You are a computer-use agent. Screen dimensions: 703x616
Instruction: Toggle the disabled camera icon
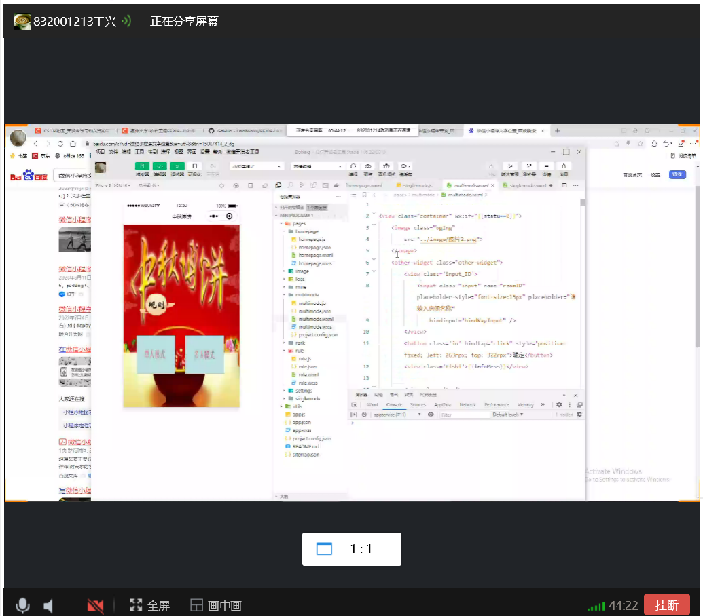[95, 606]
